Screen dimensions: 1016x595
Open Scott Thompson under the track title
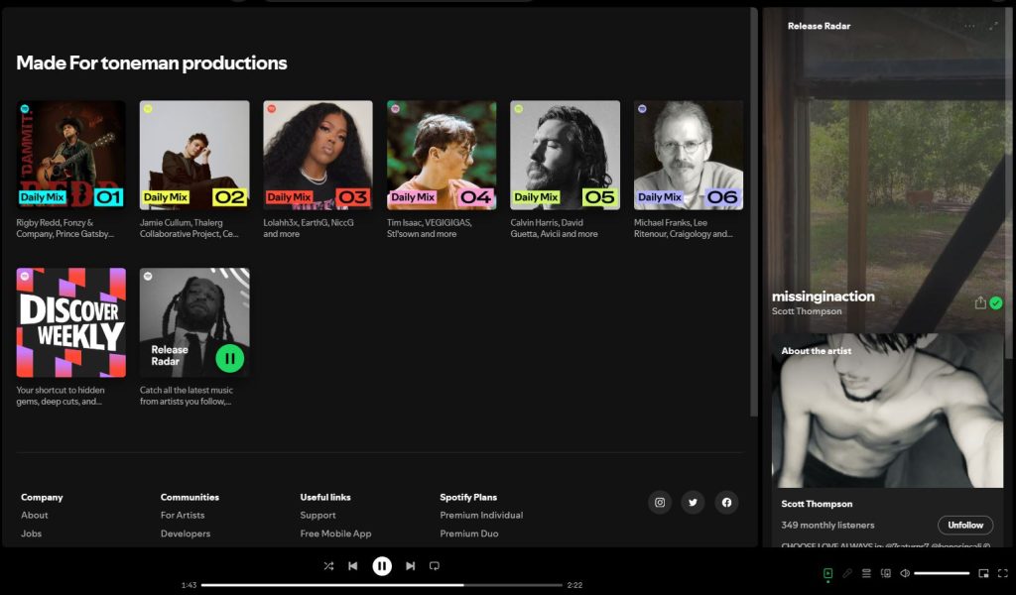tap(807, 311)
